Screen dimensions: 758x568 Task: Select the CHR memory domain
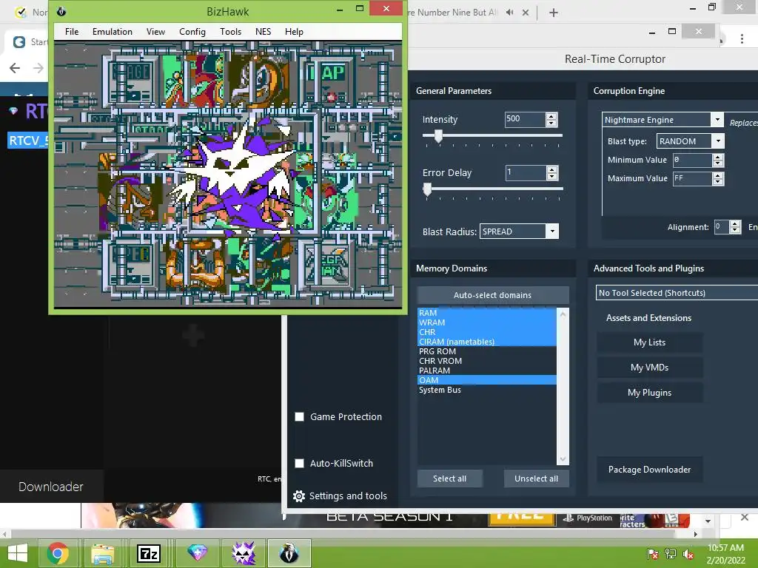[x=487, y=332]
